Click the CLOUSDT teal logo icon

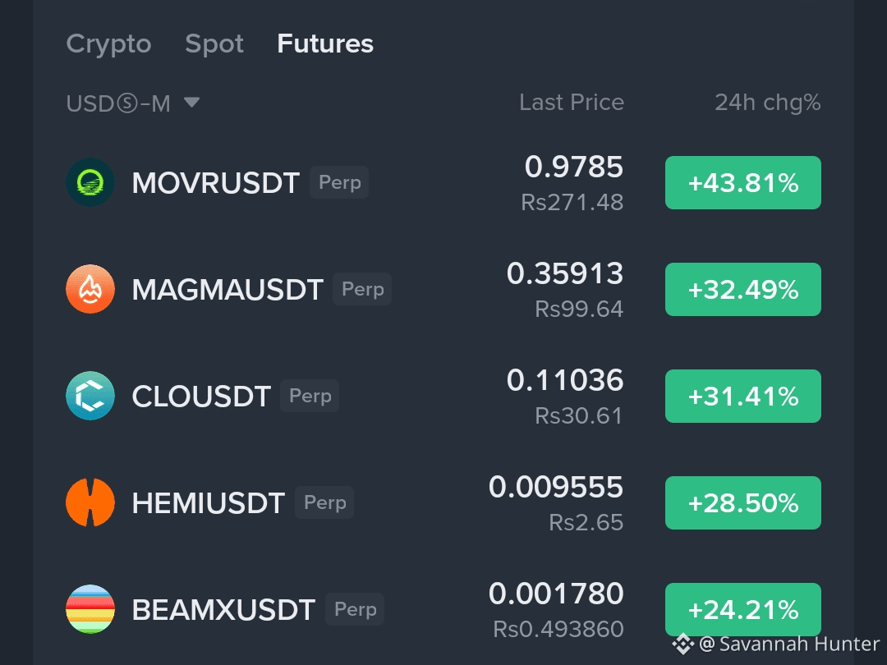90,396
